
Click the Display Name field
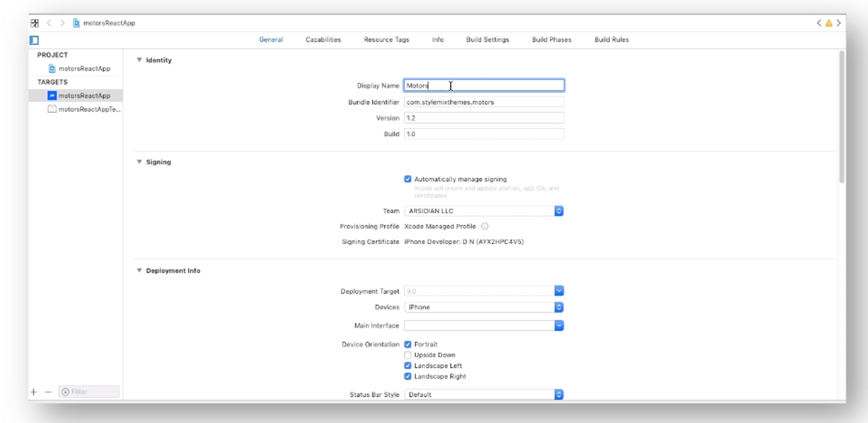pyautogui.click(x=484, y=86)
